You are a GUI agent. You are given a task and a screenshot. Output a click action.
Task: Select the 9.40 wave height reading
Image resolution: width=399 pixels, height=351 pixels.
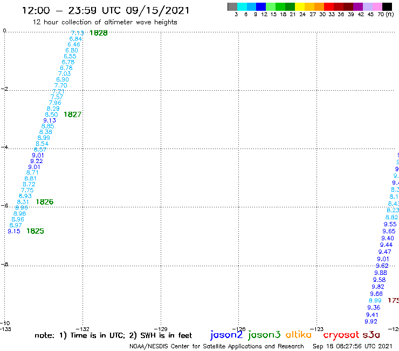point(388,238)
